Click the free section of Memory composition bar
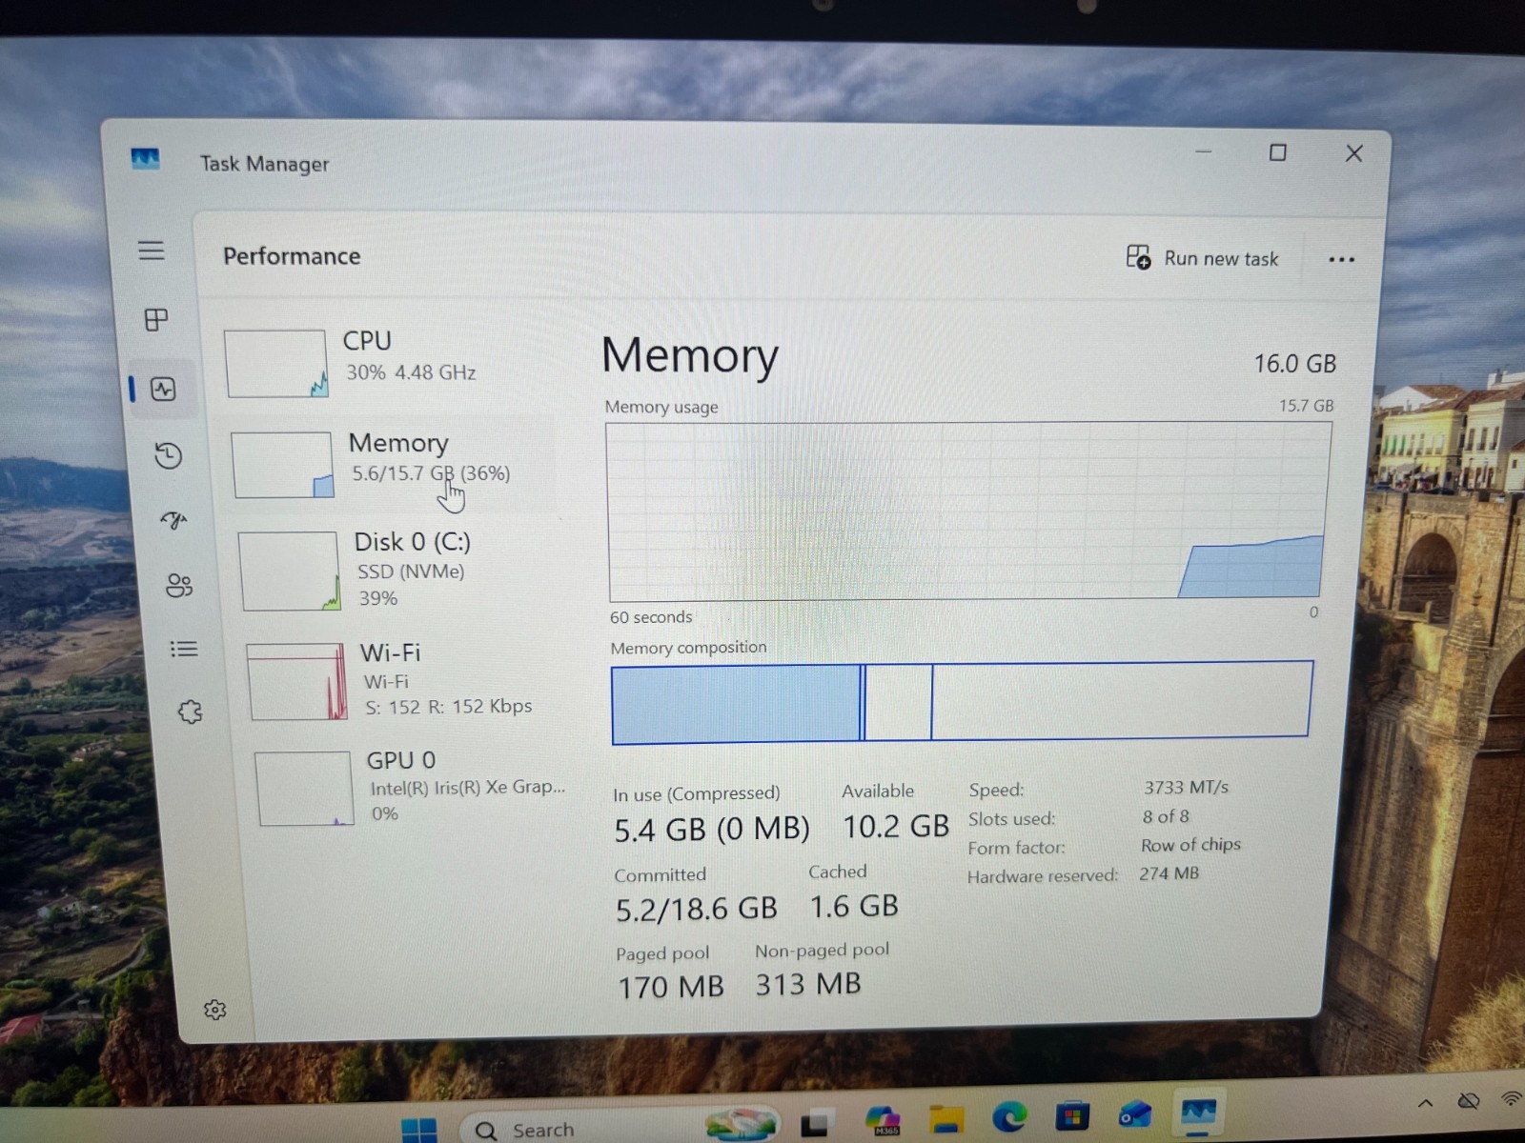The image size is (1525, 1143). (1121, 699)
